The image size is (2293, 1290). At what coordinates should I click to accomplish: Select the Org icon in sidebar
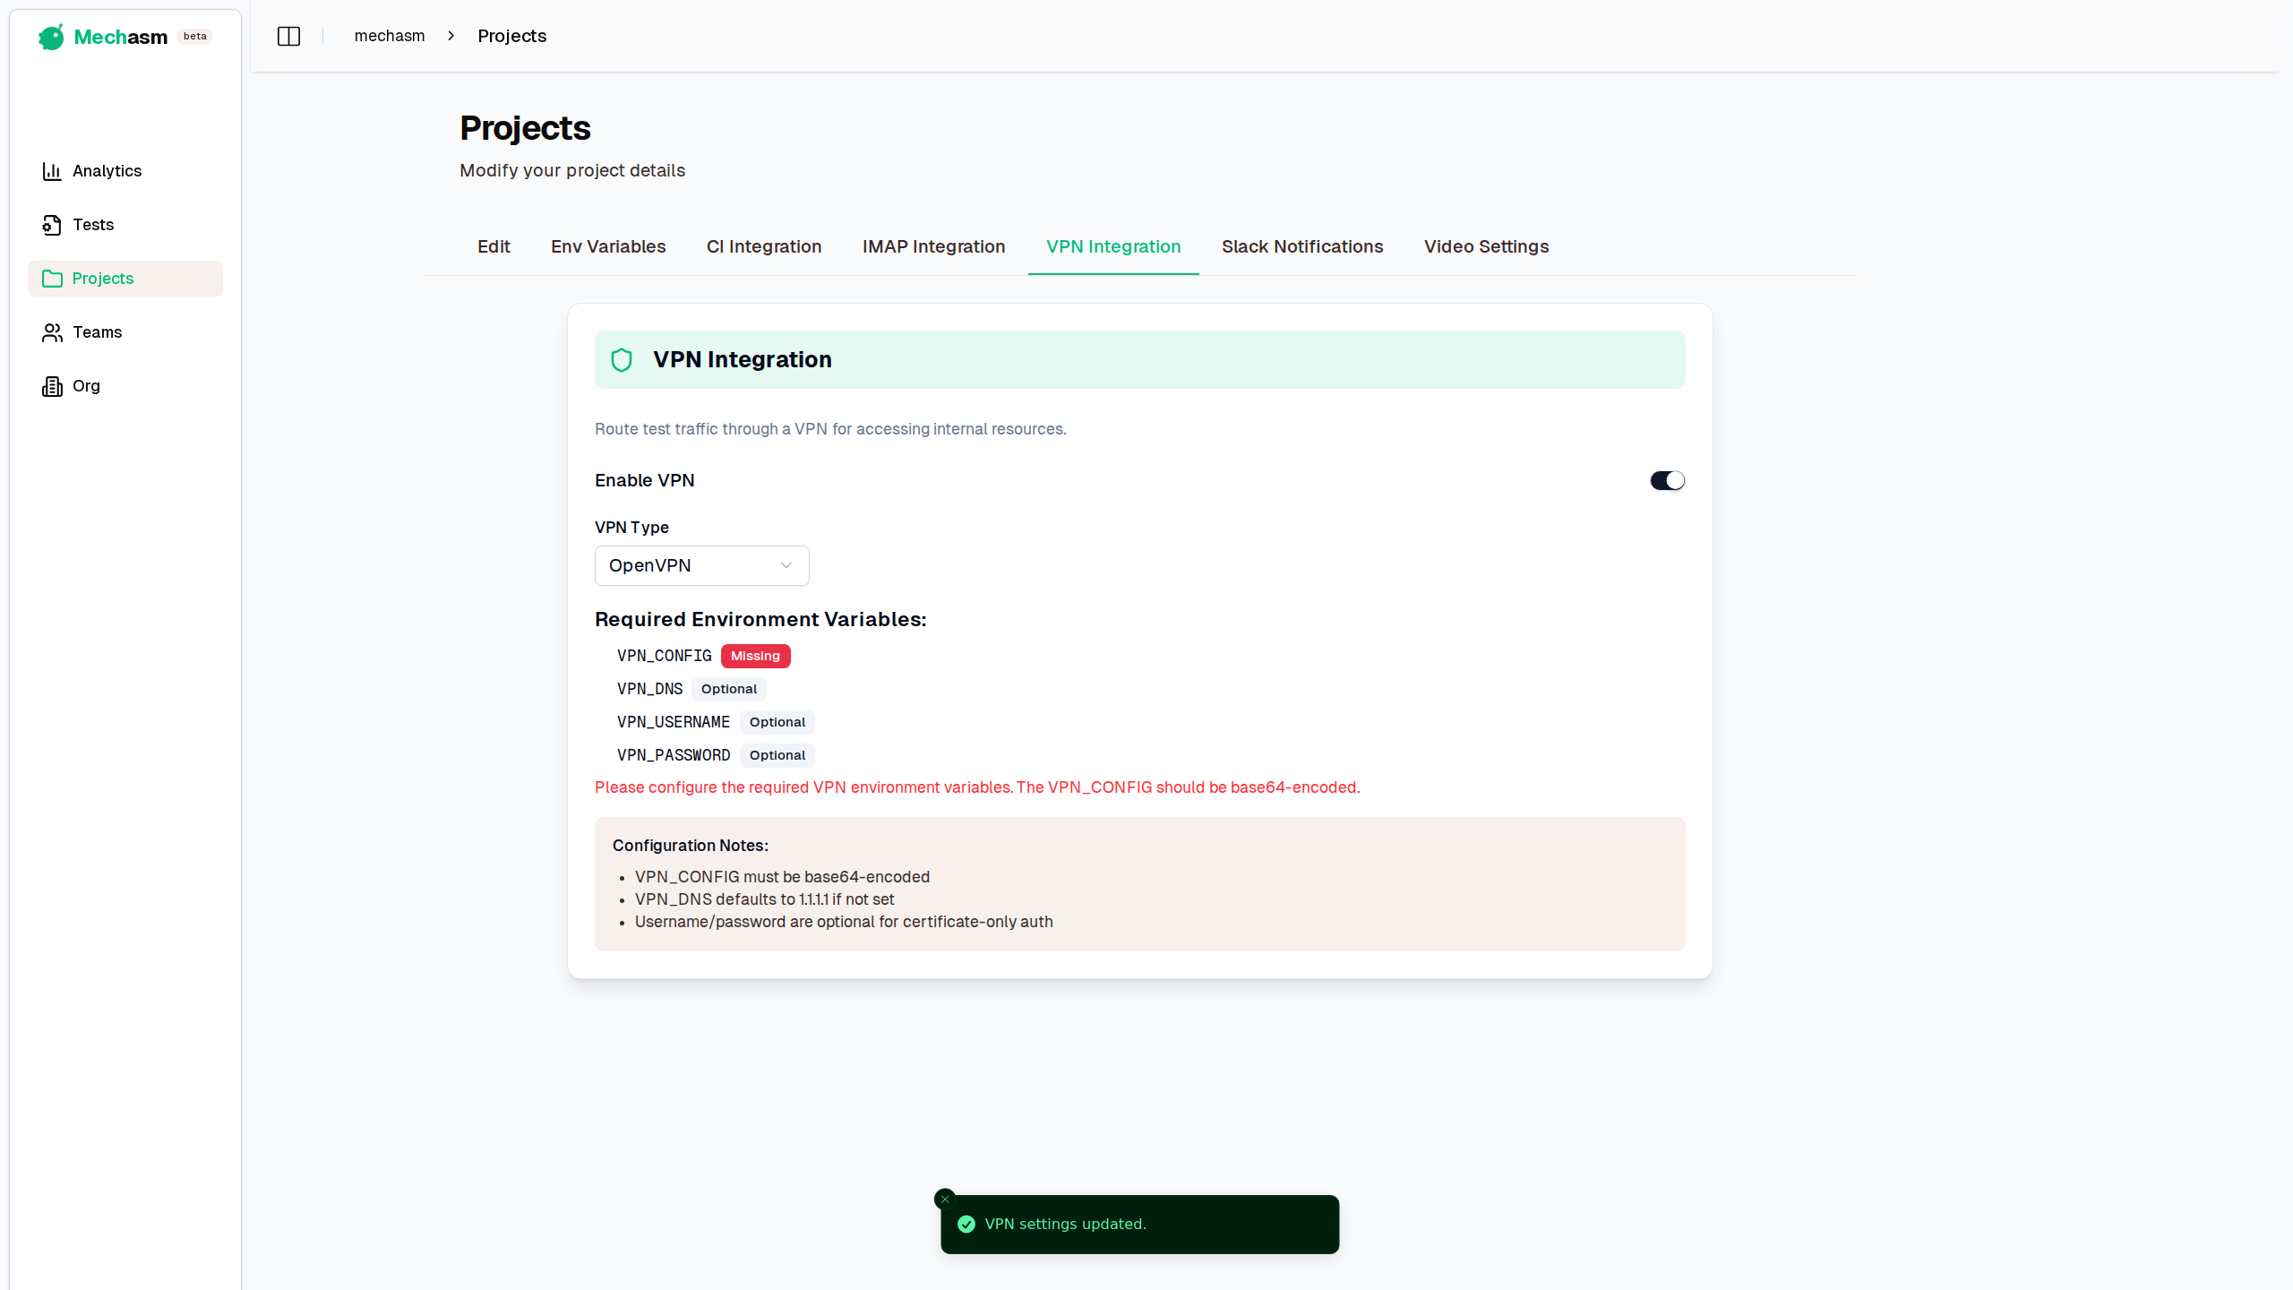pyautogui.click(x=52, y=386)
